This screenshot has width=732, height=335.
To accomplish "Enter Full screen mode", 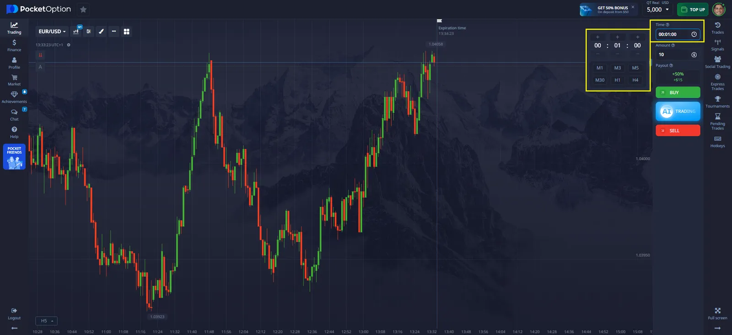I will pyautogui.click(x=717, y=313).
